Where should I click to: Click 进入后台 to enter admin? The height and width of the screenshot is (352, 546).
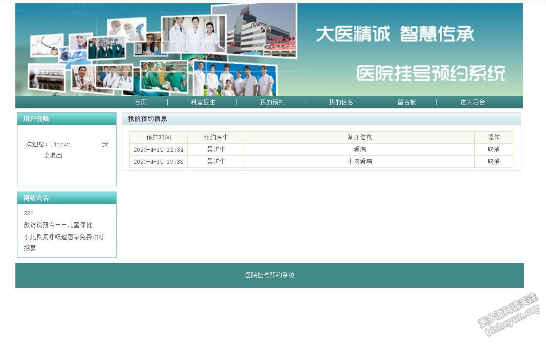(472, 102)
